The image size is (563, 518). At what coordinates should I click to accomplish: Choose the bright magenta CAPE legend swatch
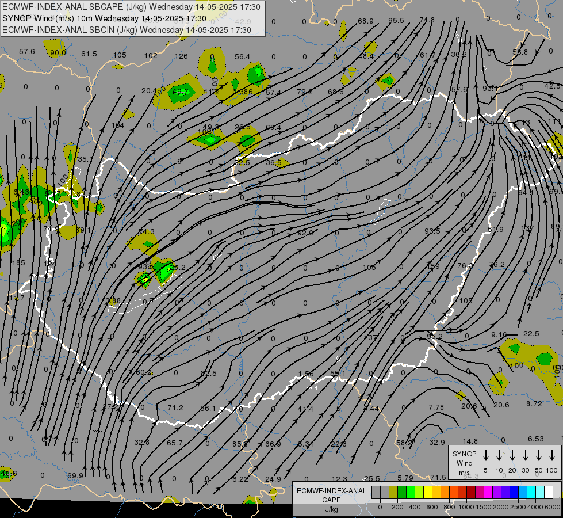click(488, 493)
